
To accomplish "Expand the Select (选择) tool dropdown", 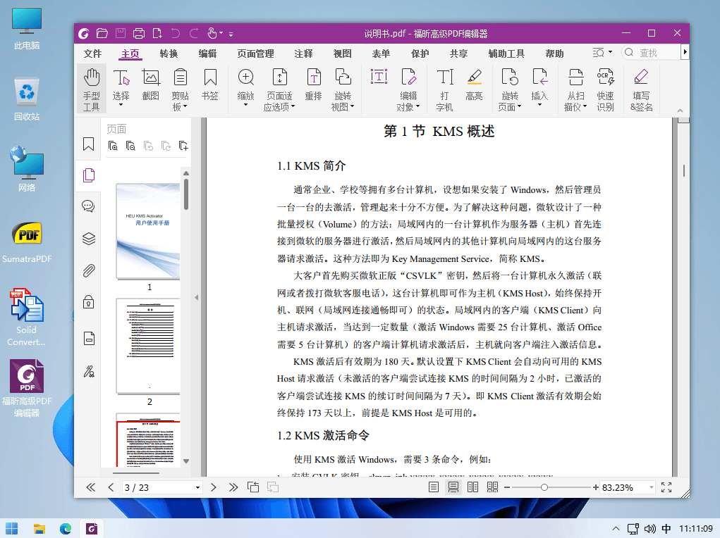I will pos(121,105).
